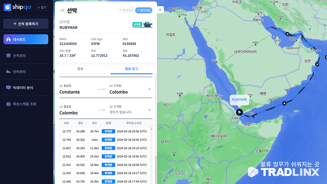Click the 항해중 badge in the 20:45 row

pos(108,140)
